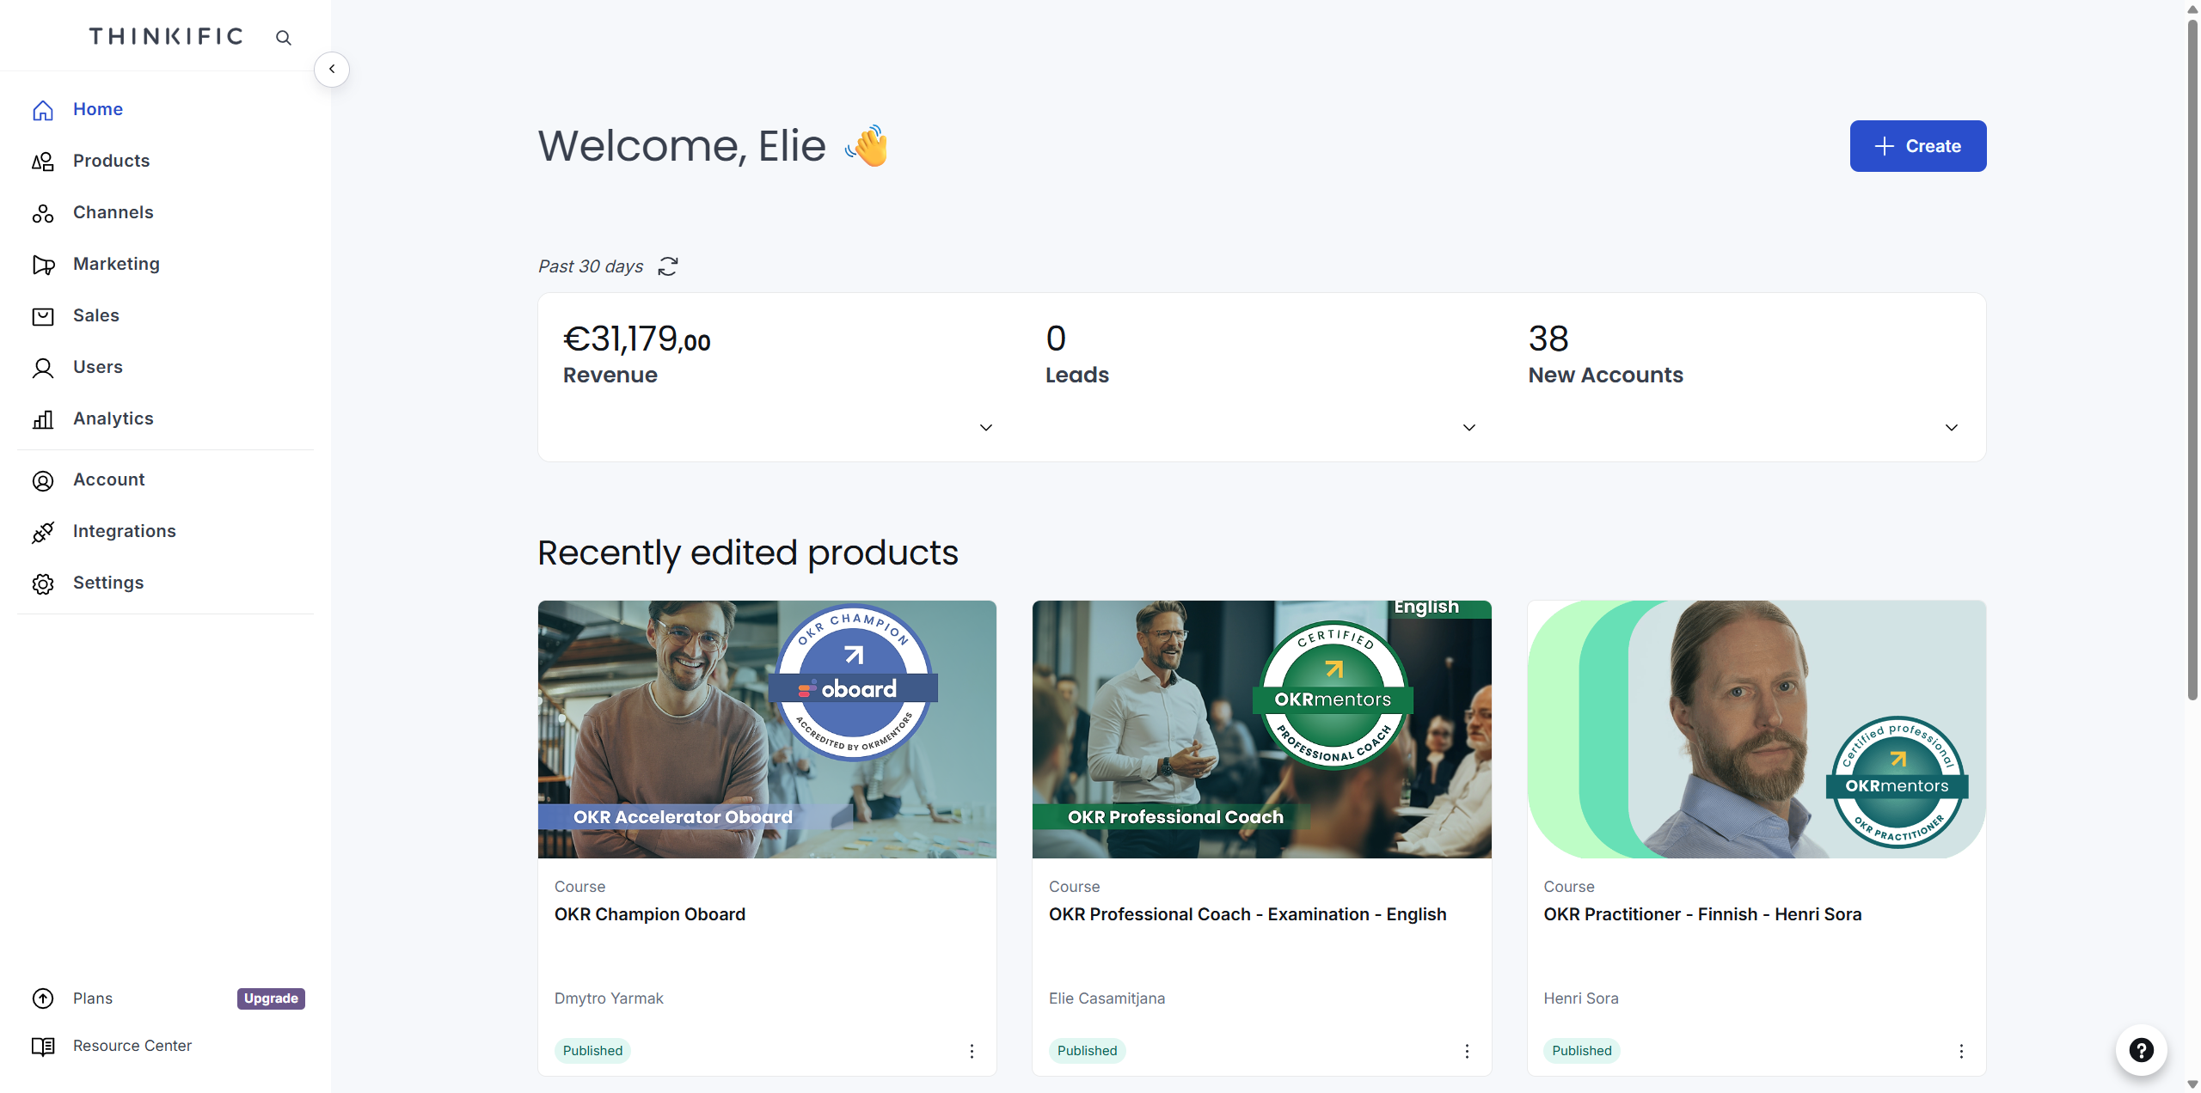Open the Users section icon
The width and height of the screenshot is (2201, 1093).
tap(43, 367)
